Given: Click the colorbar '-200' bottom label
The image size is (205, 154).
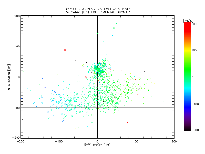Looking at the screenshot, I should pos(195,130).
